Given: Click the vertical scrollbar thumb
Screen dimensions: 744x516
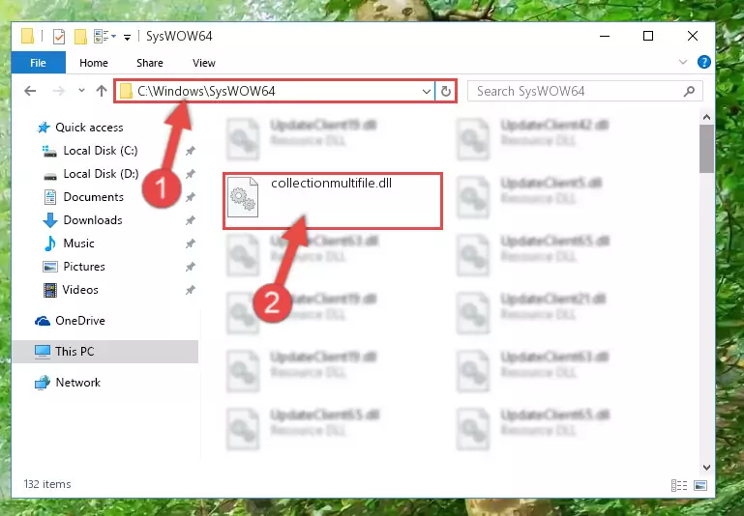Looking at the screenshot, I should [x=706, y=149].
